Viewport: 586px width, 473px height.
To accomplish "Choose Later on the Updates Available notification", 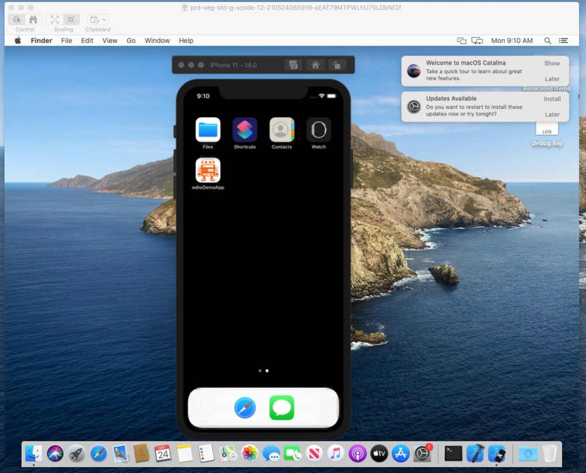I will [x=552, y=115].
